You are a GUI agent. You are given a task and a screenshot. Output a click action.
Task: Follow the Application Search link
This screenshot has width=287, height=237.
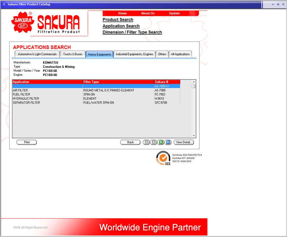tap(121, 26)
